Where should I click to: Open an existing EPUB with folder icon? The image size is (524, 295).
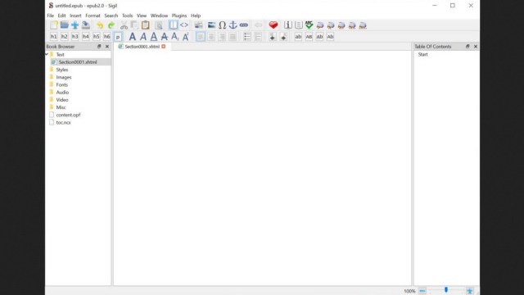(x=64, y=25)
